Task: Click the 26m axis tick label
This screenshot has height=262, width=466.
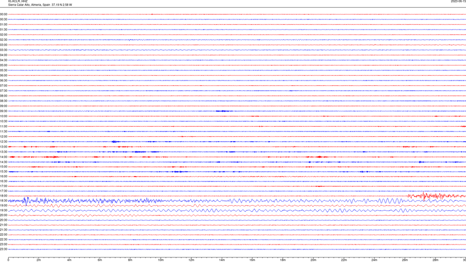Action: point(405,260)
